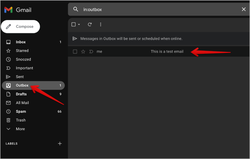250x159 pixels.
Task: Click the in:outbox search field
Action: point(159,9)
